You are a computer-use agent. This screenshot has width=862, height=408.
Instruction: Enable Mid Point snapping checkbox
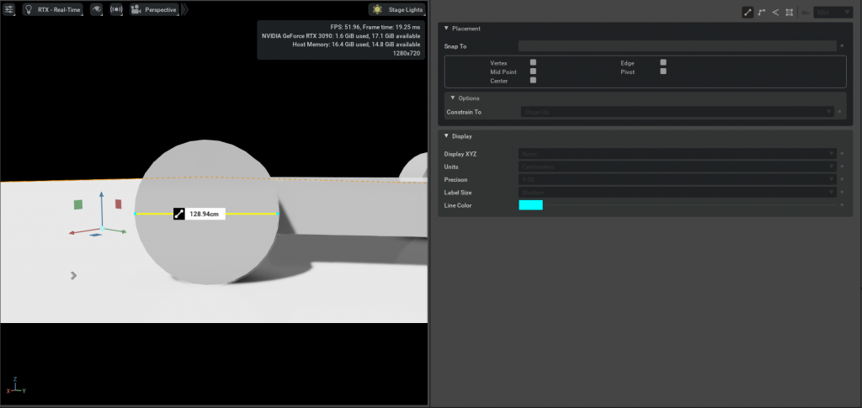click(533, 72)
